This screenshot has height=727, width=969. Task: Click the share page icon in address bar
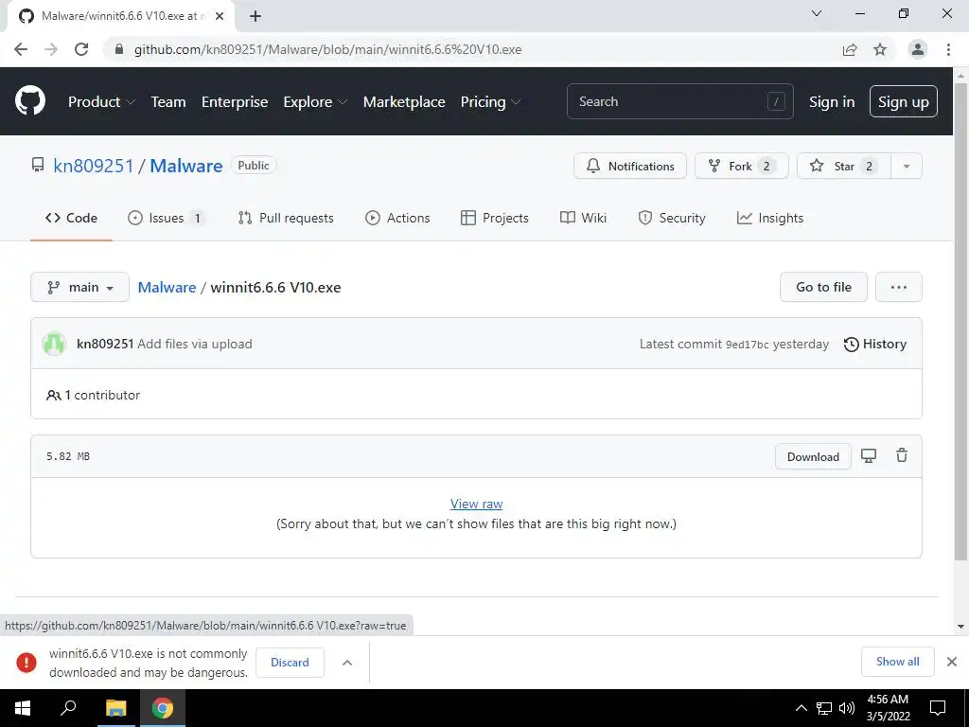coord(850,49)
